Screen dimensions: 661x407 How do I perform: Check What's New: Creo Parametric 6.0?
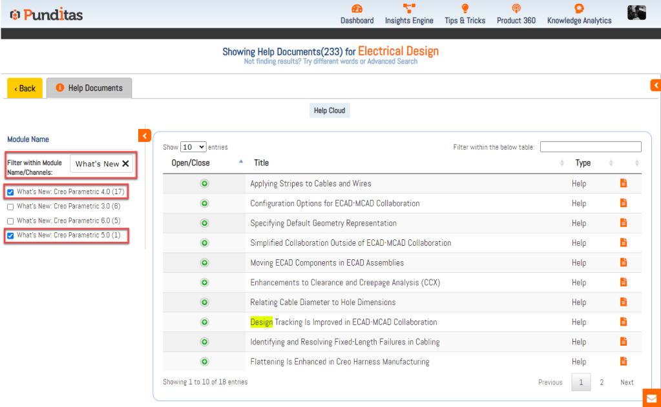pos(10,221)
